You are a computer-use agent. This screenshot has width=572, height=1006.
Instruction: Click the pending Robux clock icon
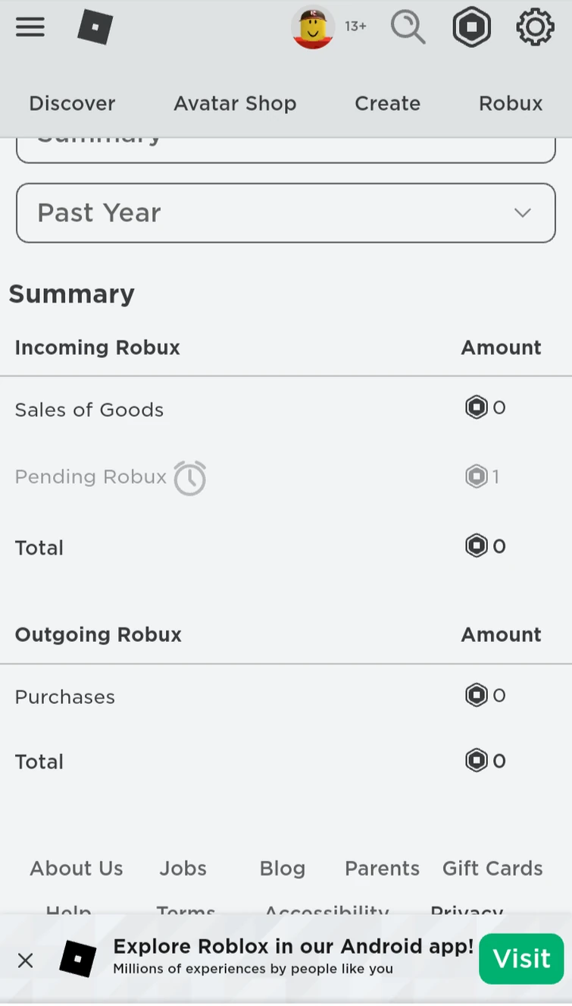tap(189, 478)
